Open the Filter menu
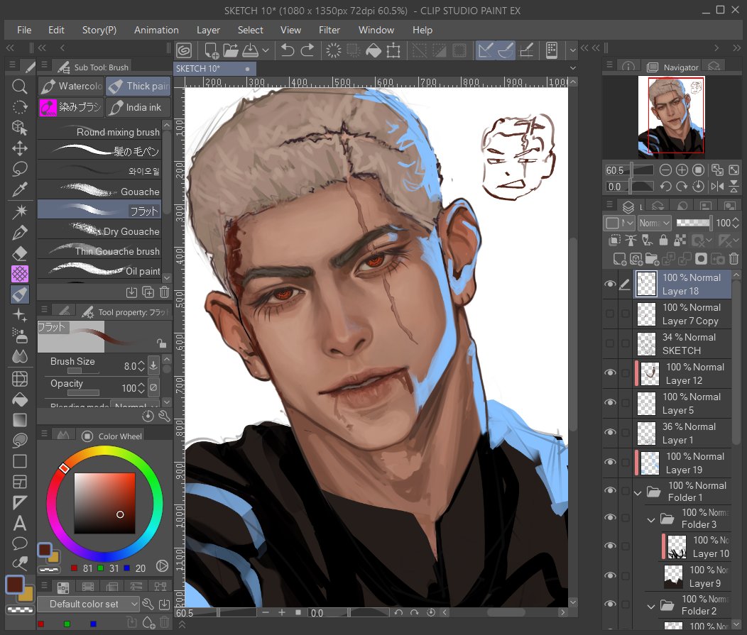This screenshot has height=635, width=747. (329, 30)
